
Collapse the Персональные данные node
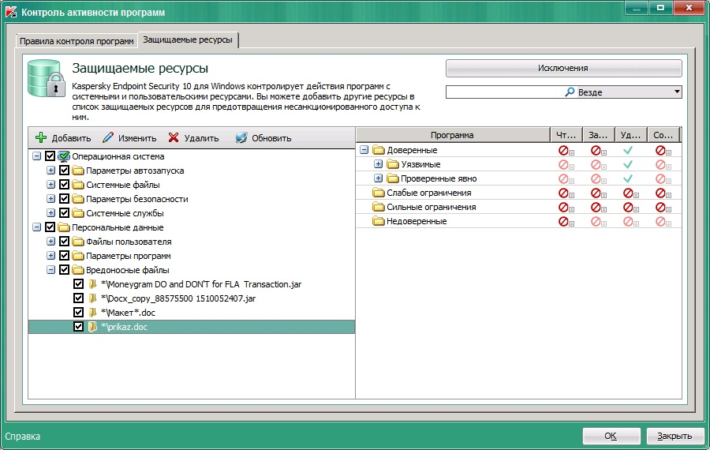click(36, 227)
